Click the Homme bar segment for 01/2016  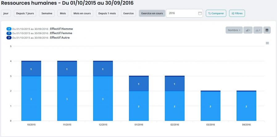(x=139, y=106)
